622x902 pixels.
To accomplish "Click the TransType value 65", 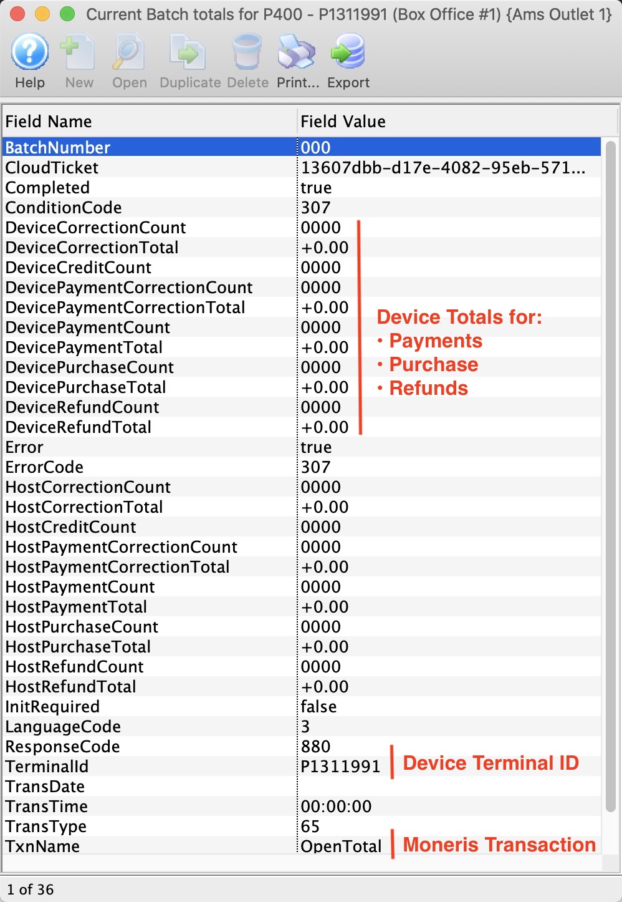I will [x=310, y=826].
